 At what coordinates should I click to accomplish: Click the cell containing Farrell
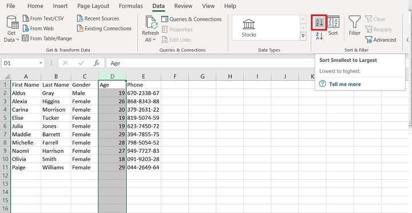(x=56, y=143)
